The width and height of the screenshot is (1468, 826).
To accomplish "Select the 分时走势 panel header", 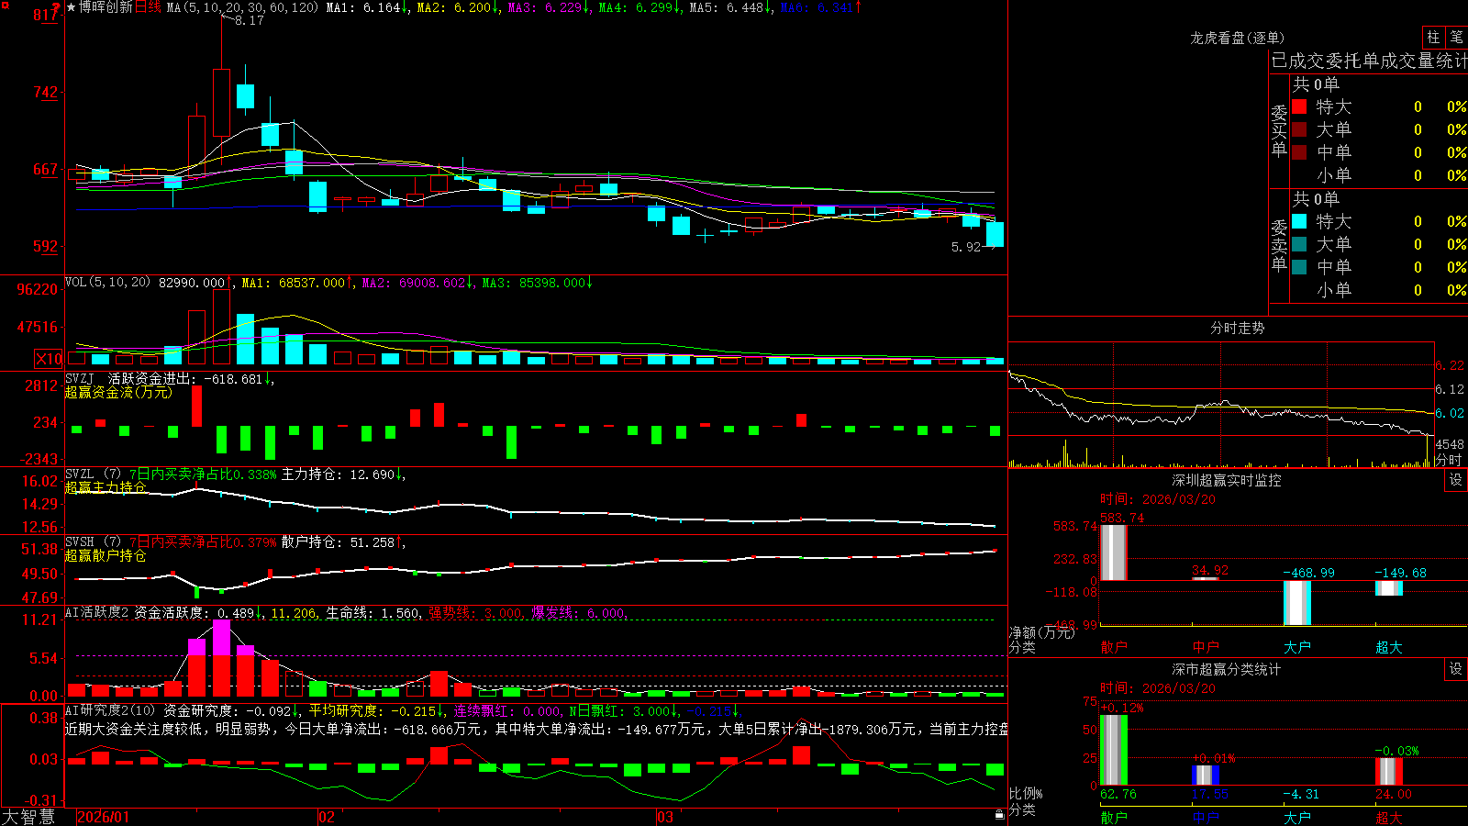I will 1237,328.
